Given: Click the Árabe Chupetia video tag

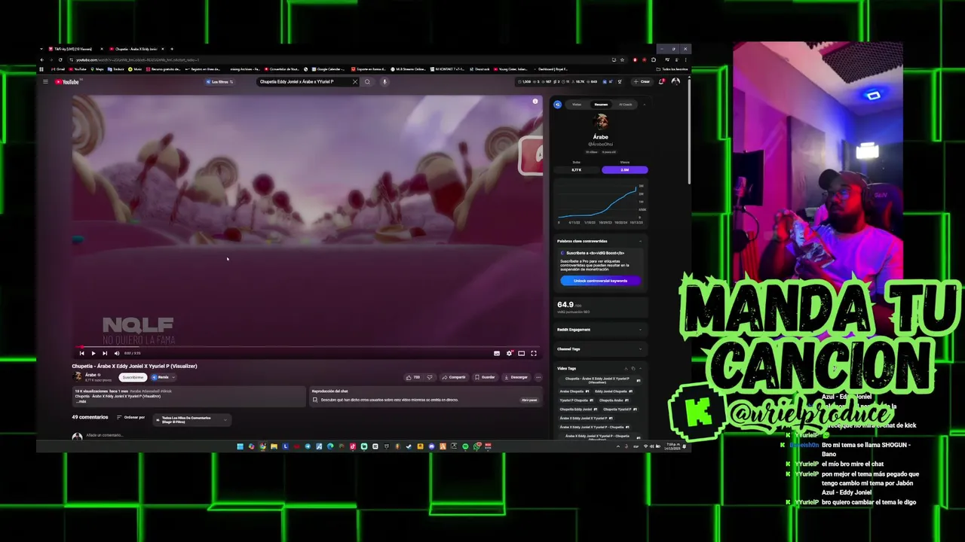Looking at the screenshot, I should click(574, 391).
